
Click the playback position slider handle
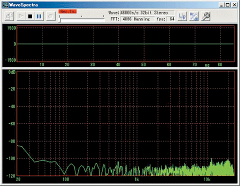[x=59, y=20]
